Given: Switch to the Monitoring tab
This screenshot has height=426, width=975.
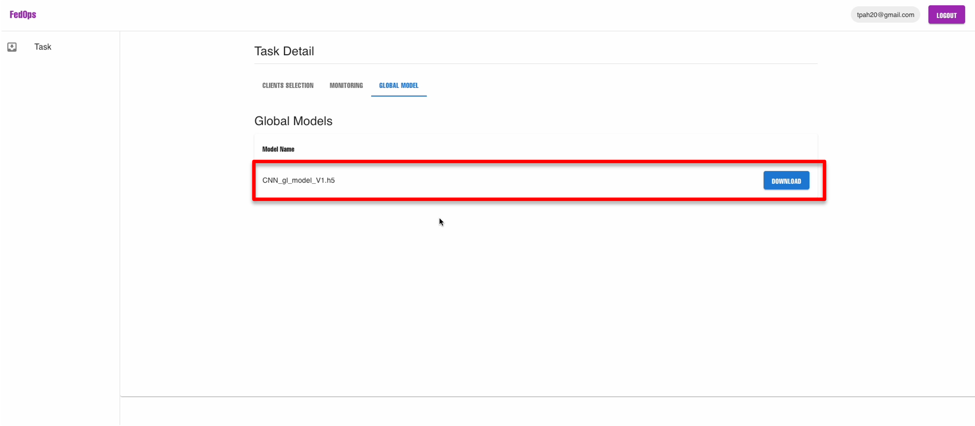Looking at the screenshot, I should [x=346, y=85].
